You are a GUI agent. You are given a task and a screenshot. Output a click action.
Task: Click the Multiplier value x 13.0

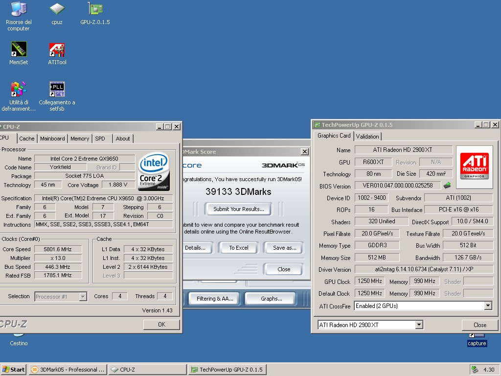pos(58,258)
